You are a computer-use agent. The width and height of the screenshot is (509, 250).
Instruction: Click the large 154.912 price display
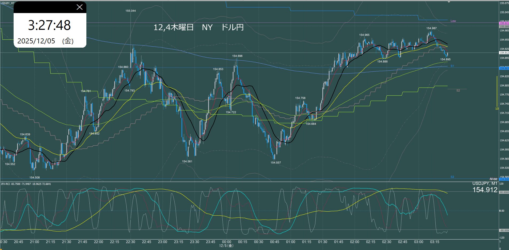point(485,190)
